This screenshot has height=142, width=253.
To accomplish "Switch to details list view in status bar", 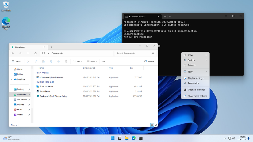I will click(x=152, y=125).
